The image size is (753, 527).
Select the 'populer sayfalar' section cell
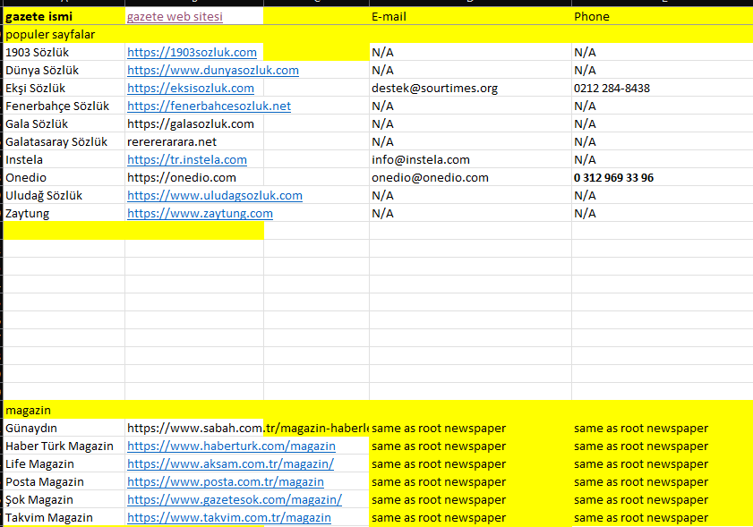[x=64, y=35]
